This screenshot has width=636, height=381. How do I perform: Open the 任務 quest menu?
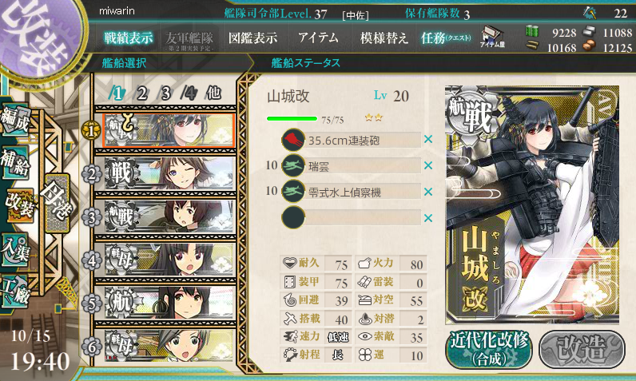pos(446,38)
